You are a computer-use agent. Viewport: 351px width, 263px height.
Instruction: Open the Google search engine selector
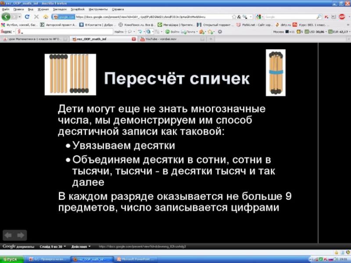260,17
